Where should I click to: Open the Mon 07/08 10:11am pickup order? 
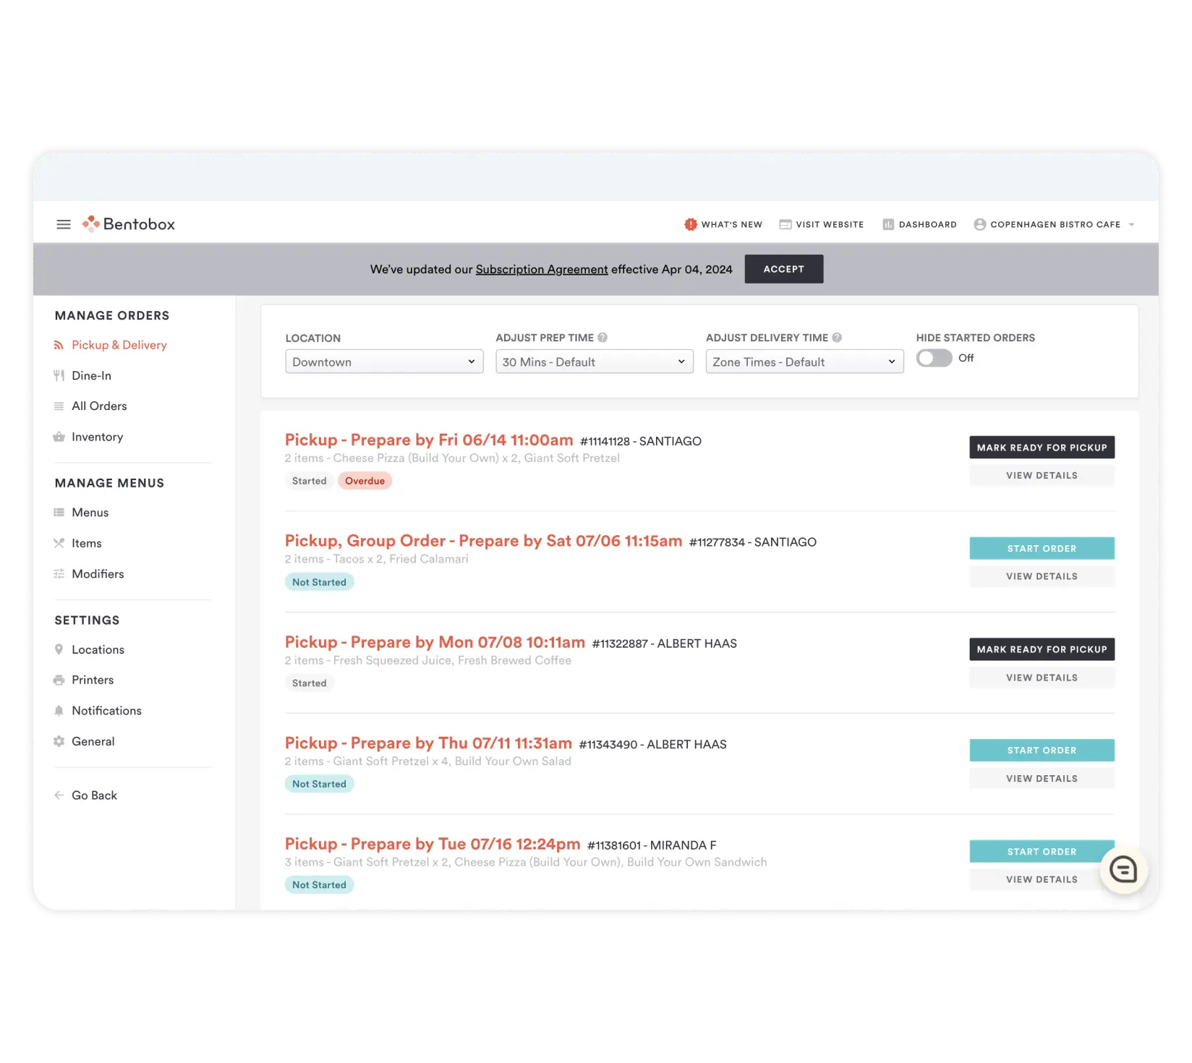435,642
